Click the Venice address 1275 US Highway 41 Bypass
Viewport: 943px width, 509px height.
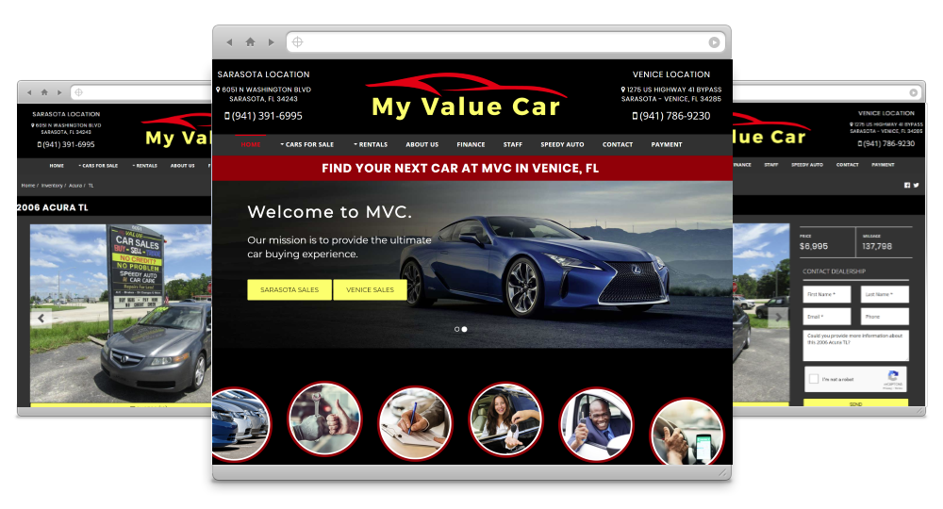coord(671,94)
